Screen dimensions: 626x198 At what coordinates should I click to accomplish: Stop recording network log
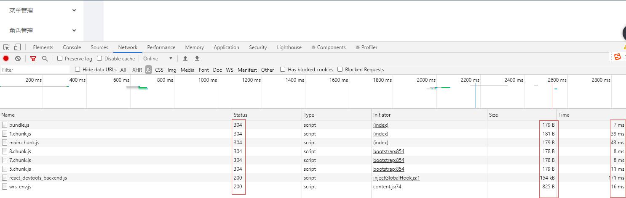tap(6, 58)
